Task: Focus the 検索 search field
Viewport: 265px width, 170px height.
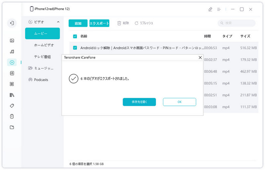Action: (237, 23)
